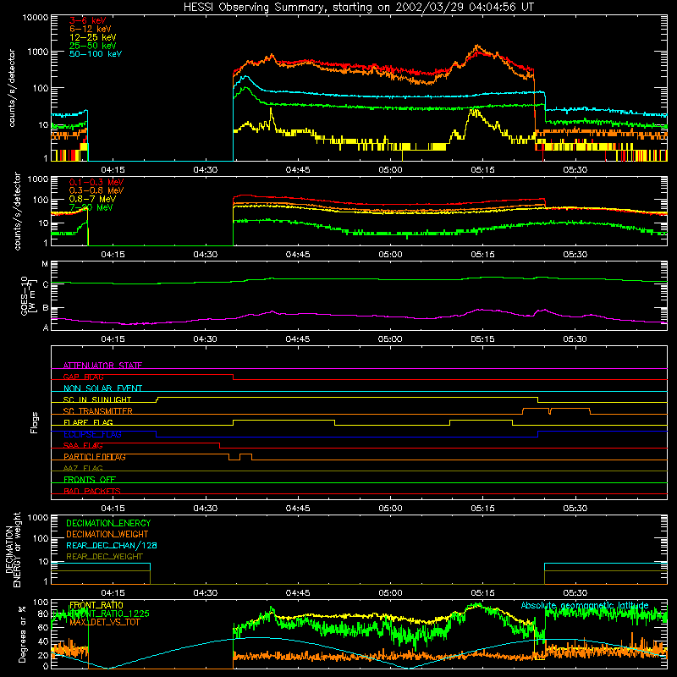677x677 pixels.
Task: Click the 04:45 tick under the top plot
Action: coord(298,170)
